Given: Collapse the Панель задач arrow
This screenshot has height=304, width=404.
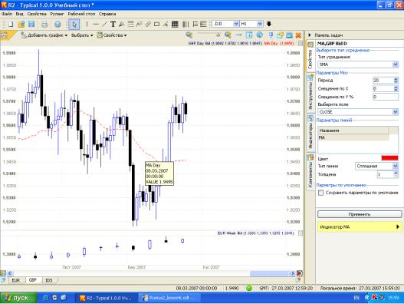Looking at the screenshot, I should [310, 35].
